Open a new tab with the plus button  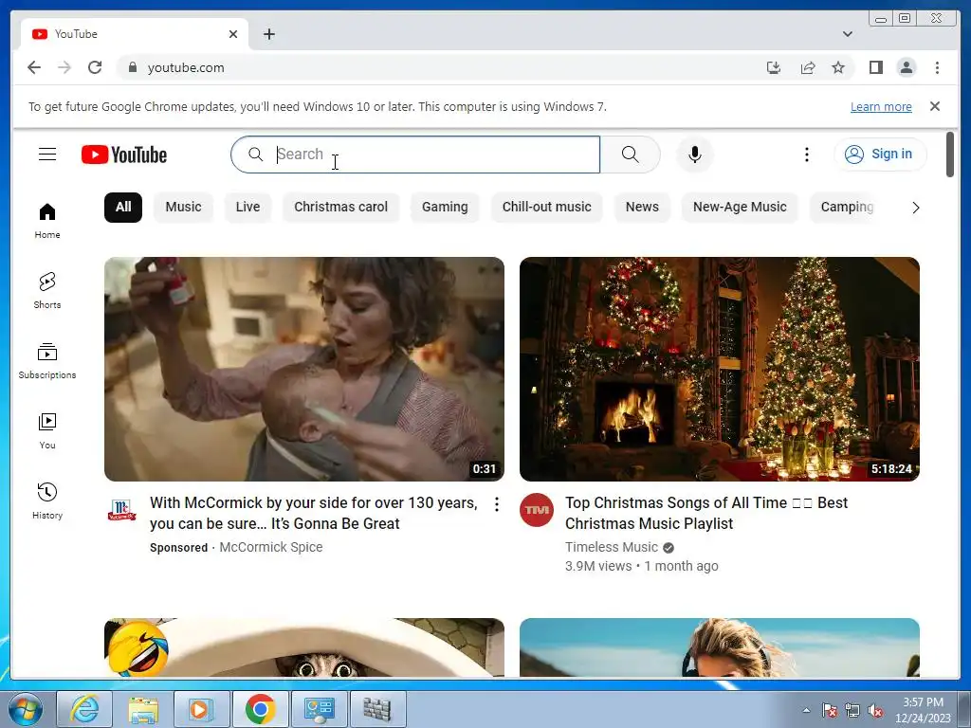[x=268, y=34]
